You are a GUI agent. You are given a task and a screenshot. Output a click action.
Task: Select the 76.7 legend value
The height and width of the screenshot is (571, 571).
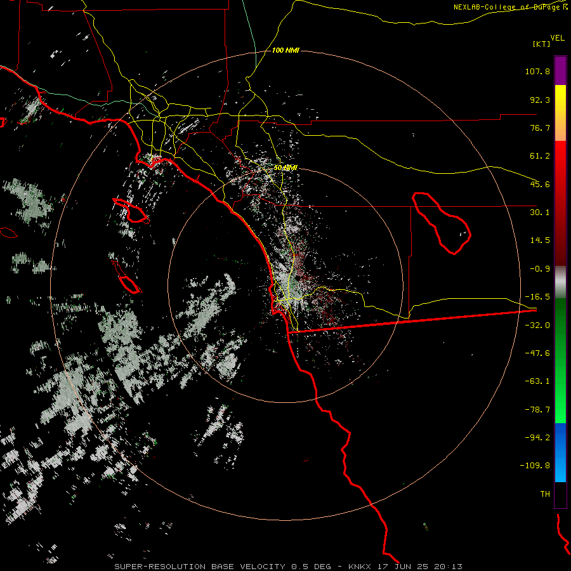540,128
